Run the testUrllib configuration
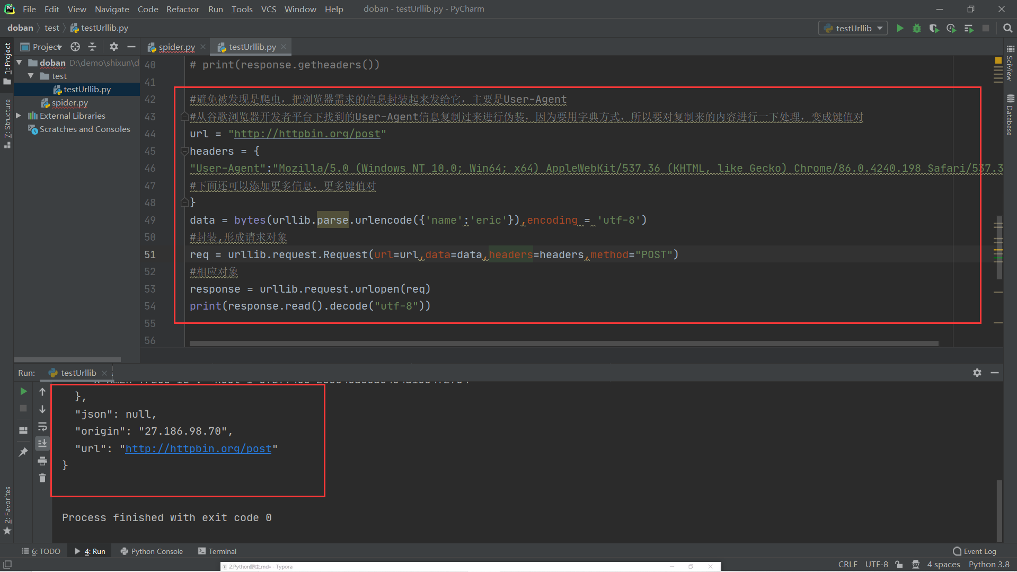Viewport: 1017px width, 572px height. 900,28
